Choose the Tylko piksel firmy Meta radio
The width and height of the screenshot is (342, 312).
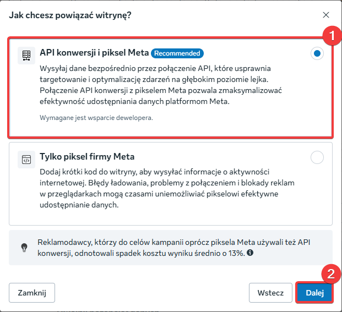point(317,157)
